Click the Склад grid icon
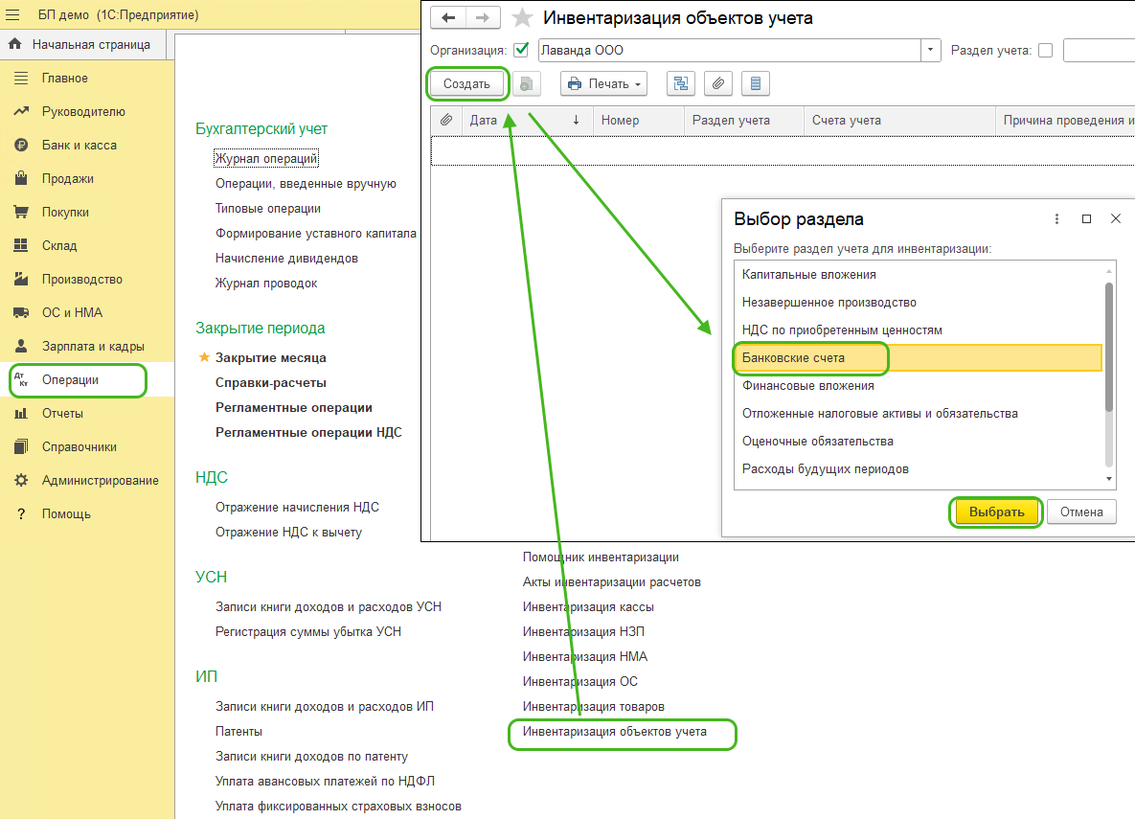This screenshot has width=1135, height=819. pos(21,245)
